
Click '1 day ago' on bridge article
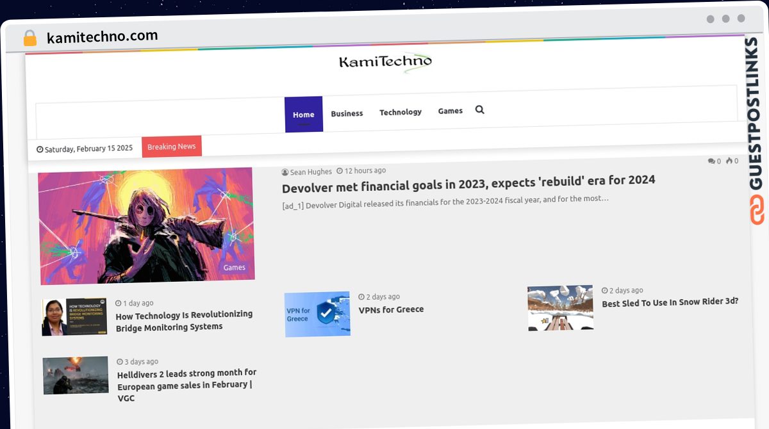(x=138, y=303)
